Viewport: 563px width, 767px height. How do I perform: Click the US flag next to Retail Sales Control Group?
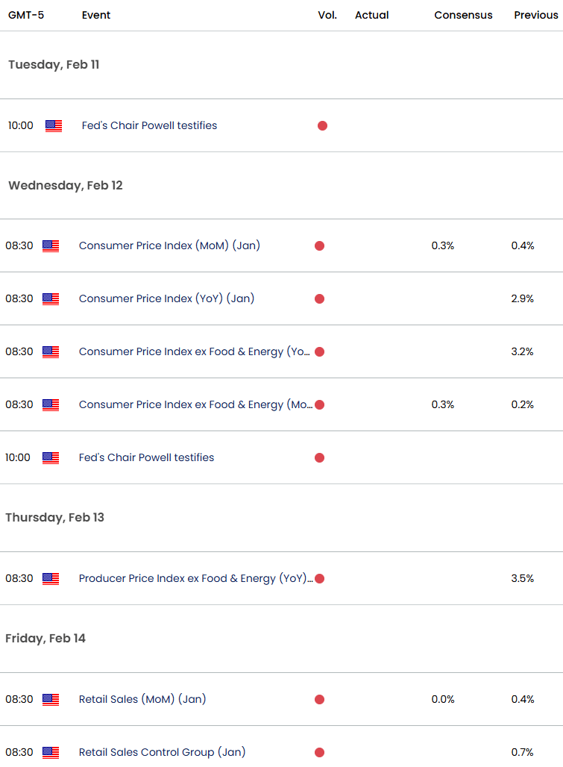point(50,752)
